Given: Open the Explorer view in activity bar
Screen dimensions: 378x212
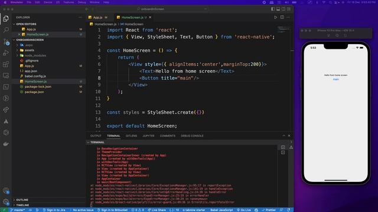Looking at the screenshot, I should [6, 18].
